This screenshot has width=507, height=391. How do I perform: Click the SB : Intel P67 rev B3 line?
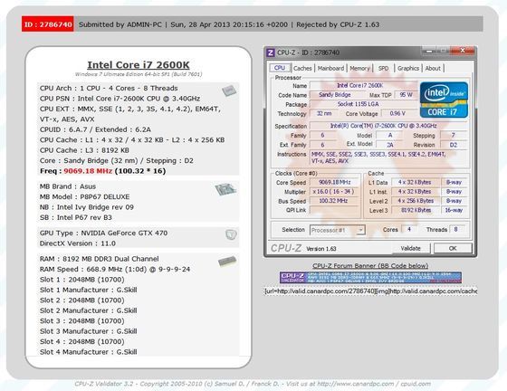[x=76, y=217]
